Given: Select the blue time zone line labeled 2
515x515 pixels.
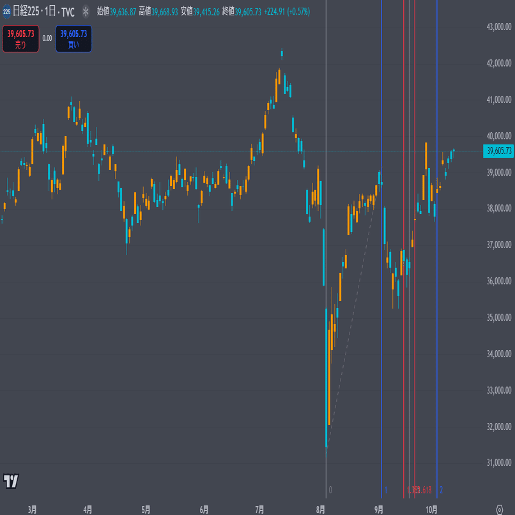Looking at the screenshot, I should (437, 256).
